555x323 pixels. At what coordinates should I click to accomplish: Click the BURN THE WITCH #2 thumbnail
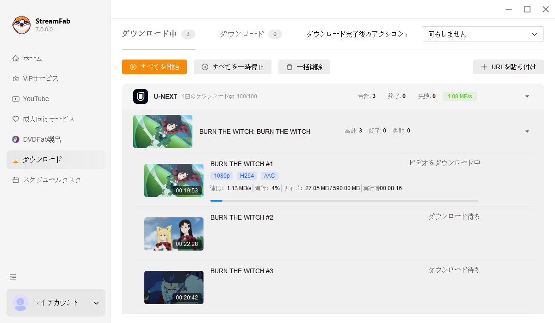173,234
